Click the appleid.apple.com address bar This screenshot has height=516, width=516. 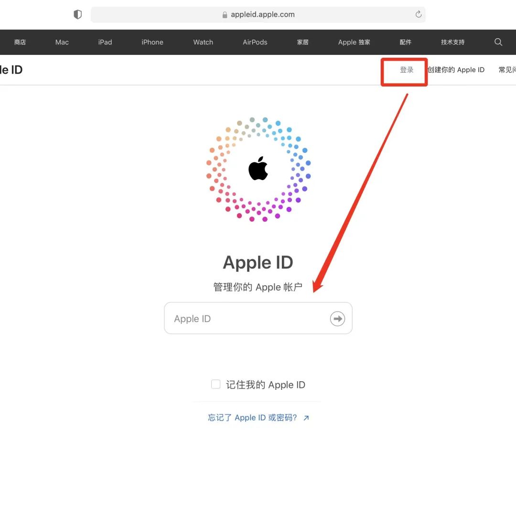click(258, 14)
